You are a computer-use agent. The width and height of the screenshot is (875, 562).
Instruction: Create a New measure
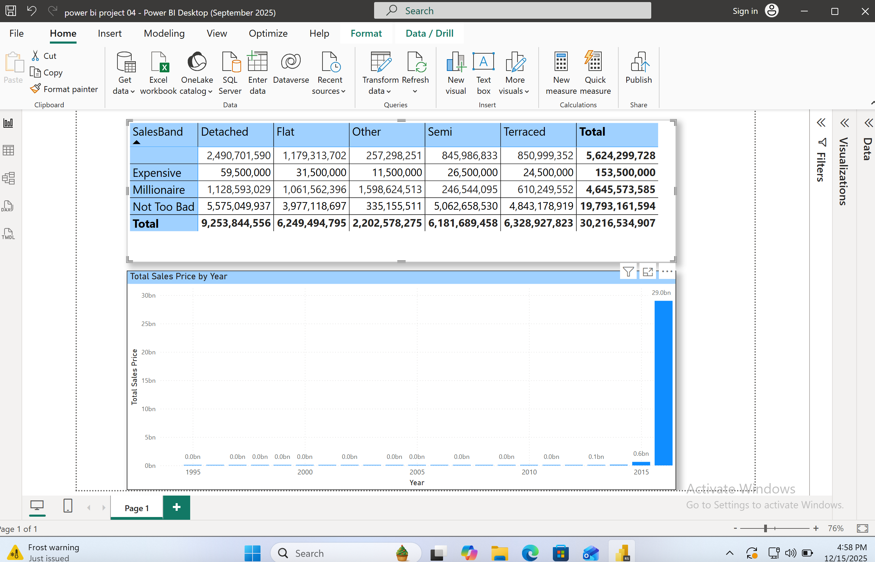click(x=561, y=72)
